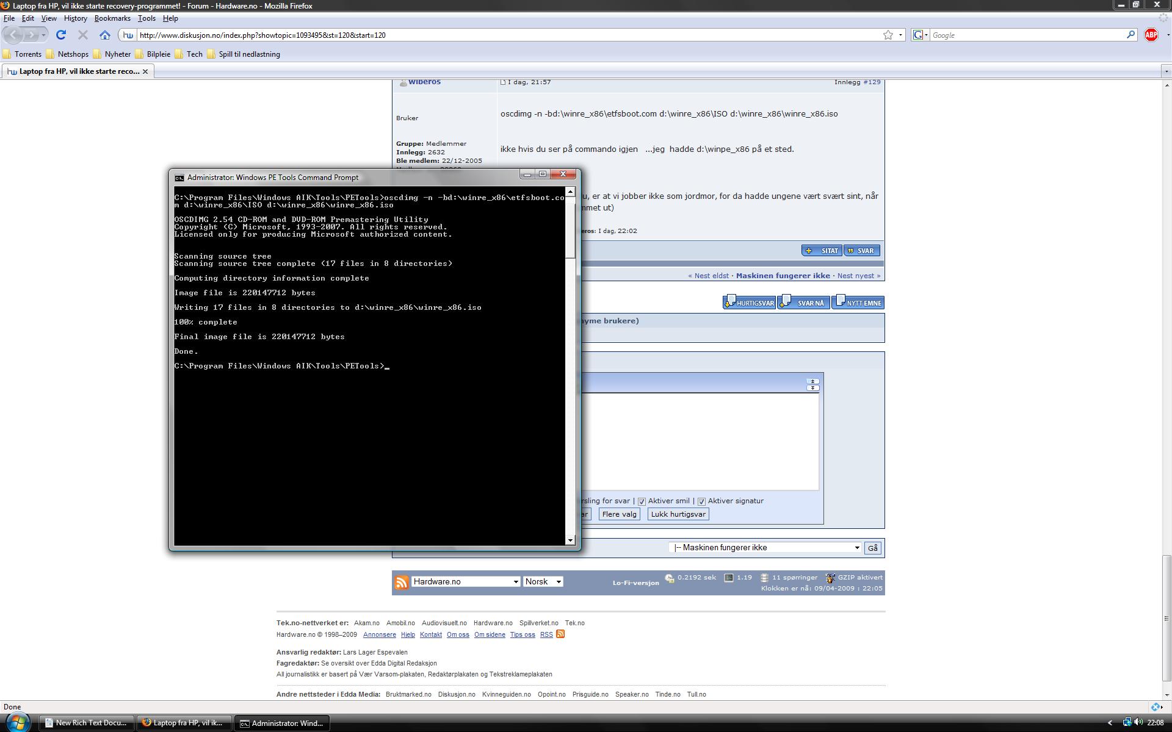The image size is (1172, 732).
Task: Click the volume icon in system tray
Action: (x=1138, y=723)
